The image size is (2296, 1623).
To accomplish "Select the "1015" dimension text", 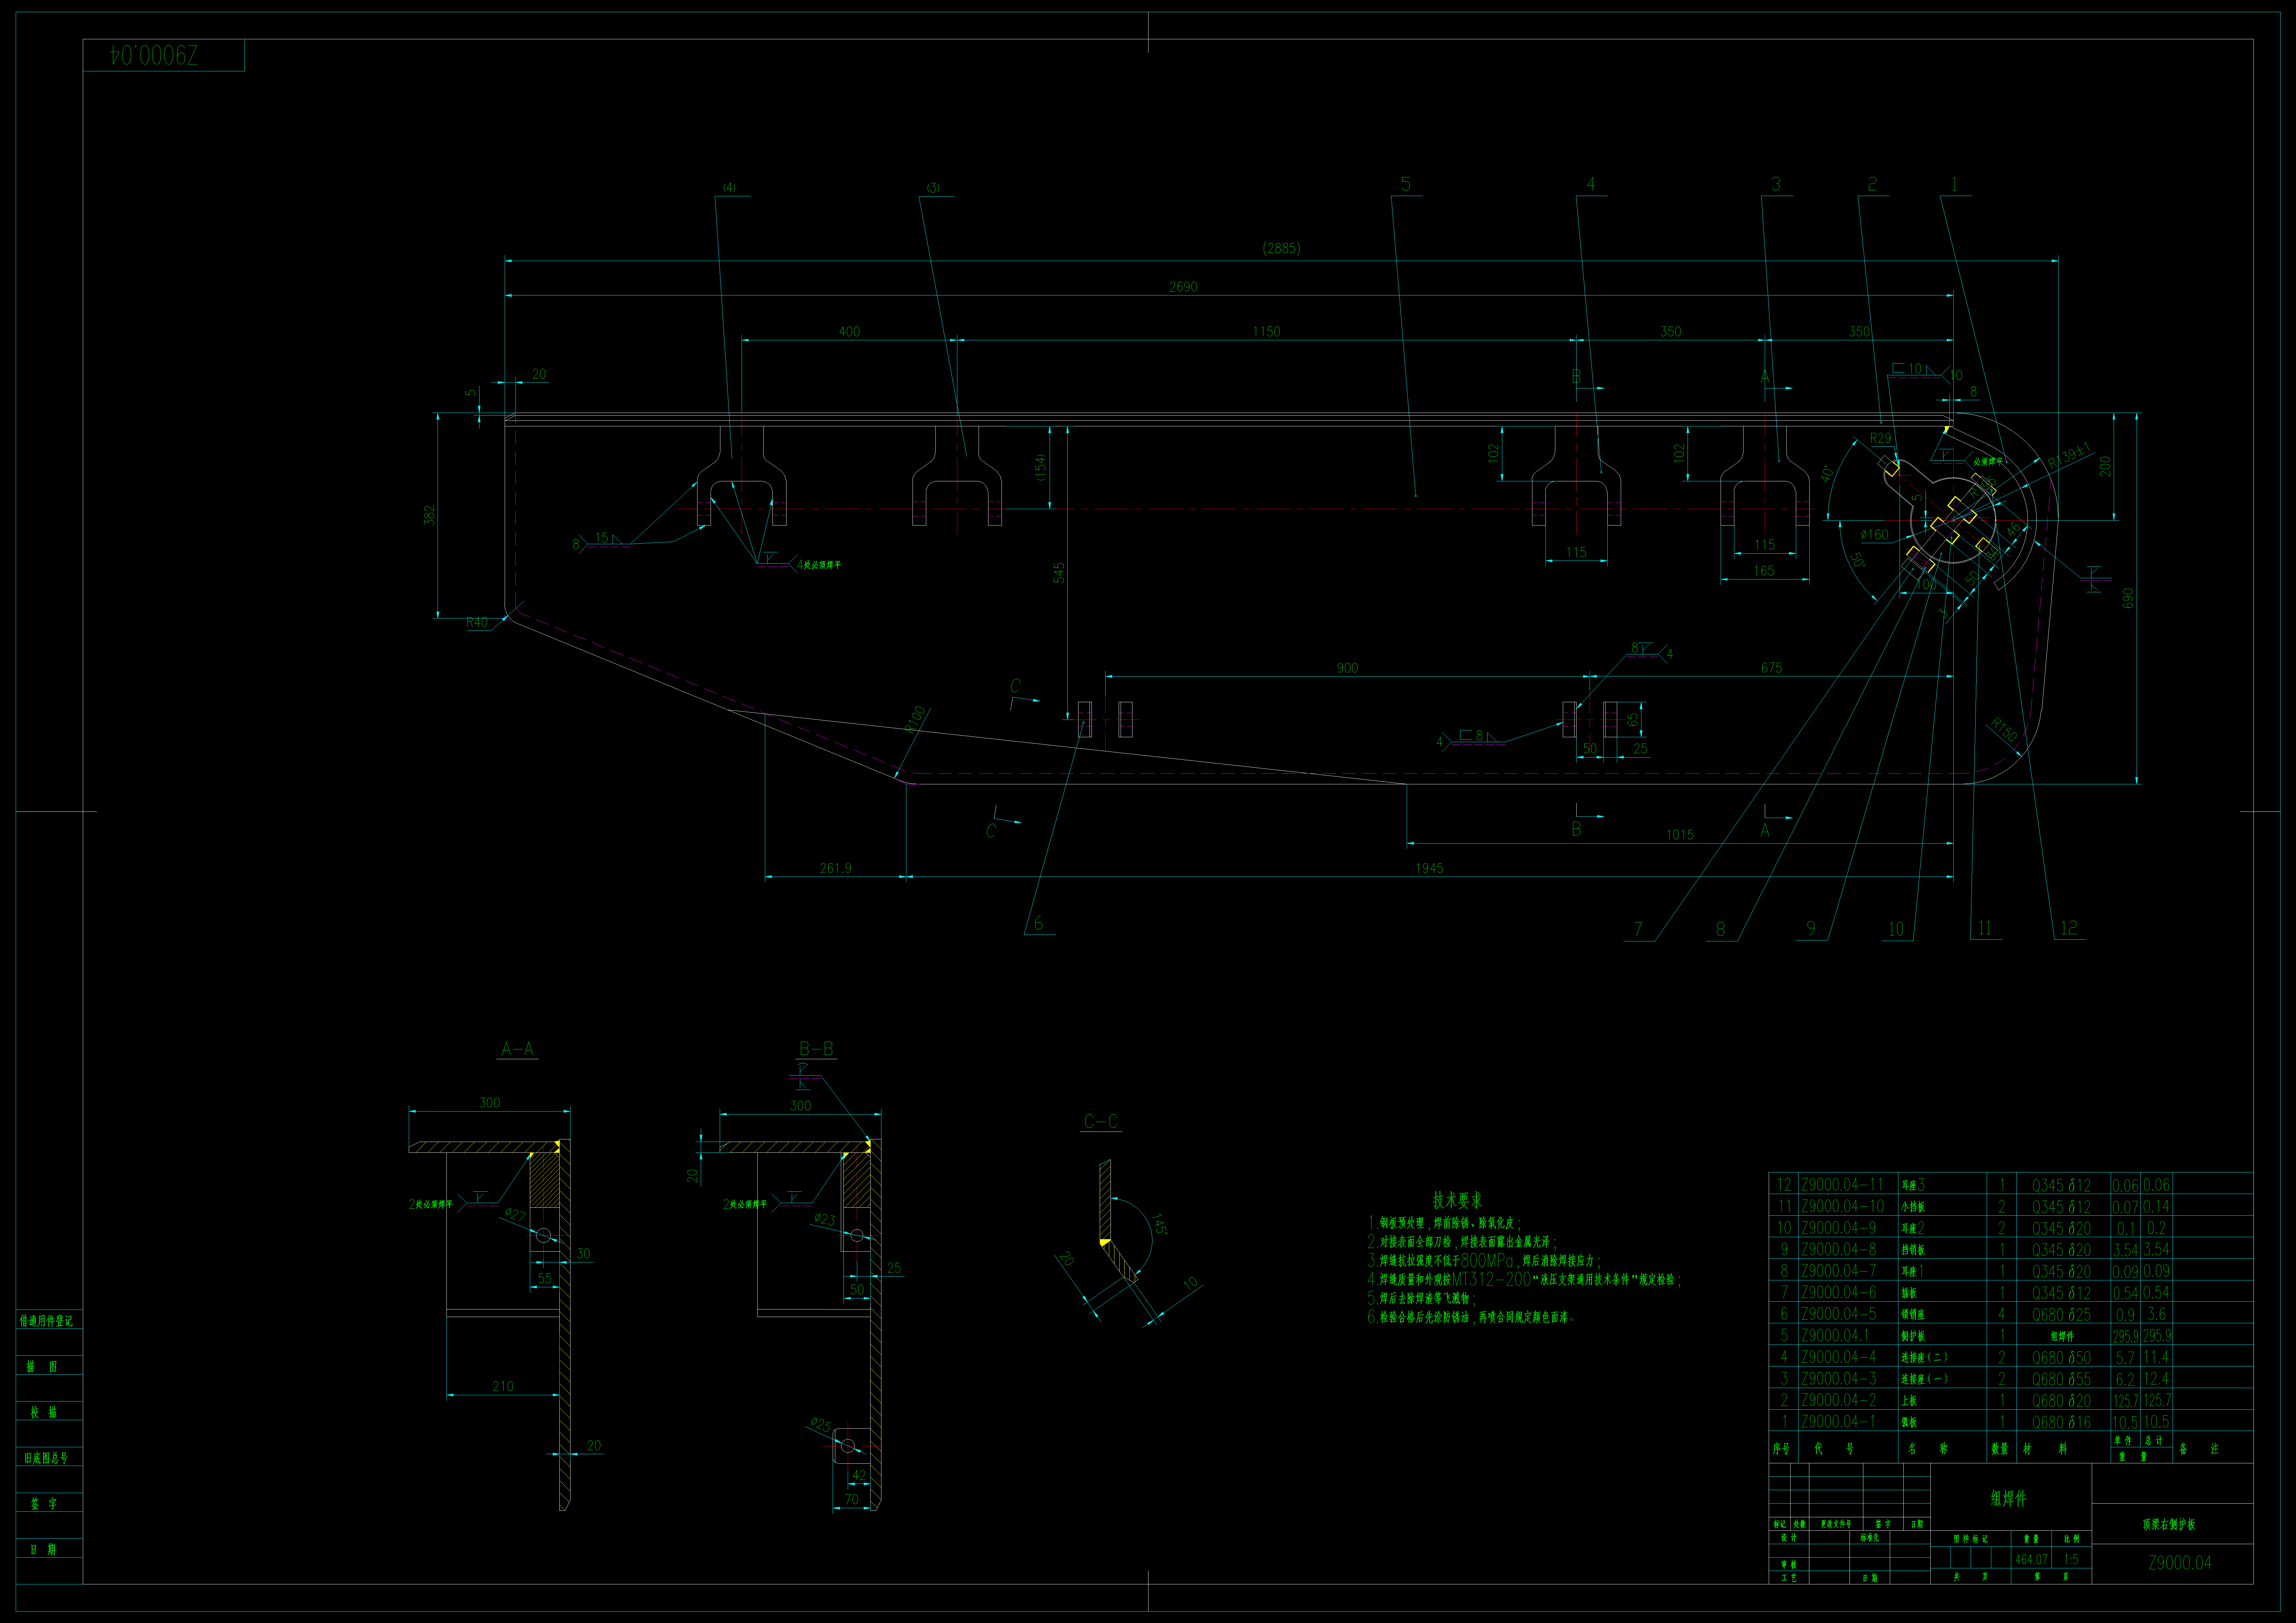I will (1680, 835).
